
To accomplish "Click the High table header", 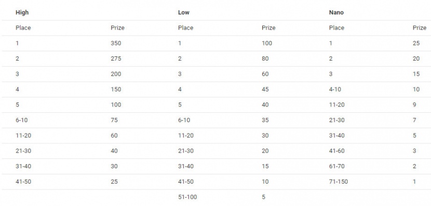I will (x=22, y=12).
